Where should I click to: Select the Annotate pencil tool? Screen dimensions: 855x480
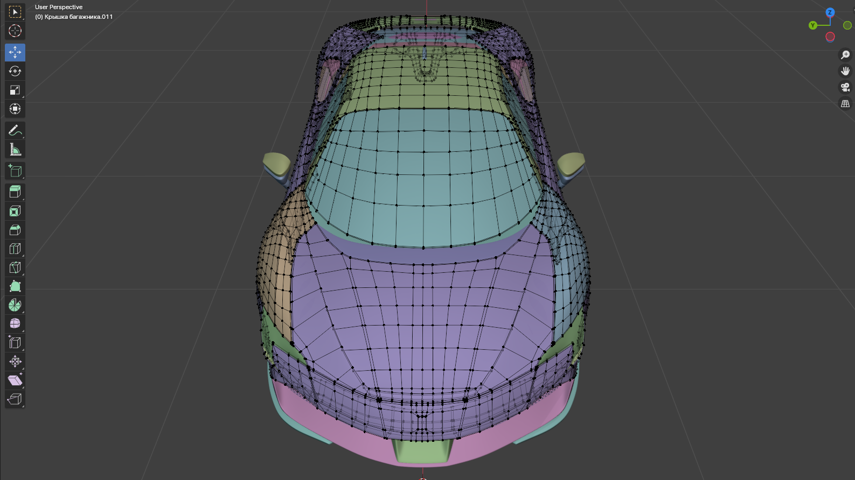[x=15, y=130]
